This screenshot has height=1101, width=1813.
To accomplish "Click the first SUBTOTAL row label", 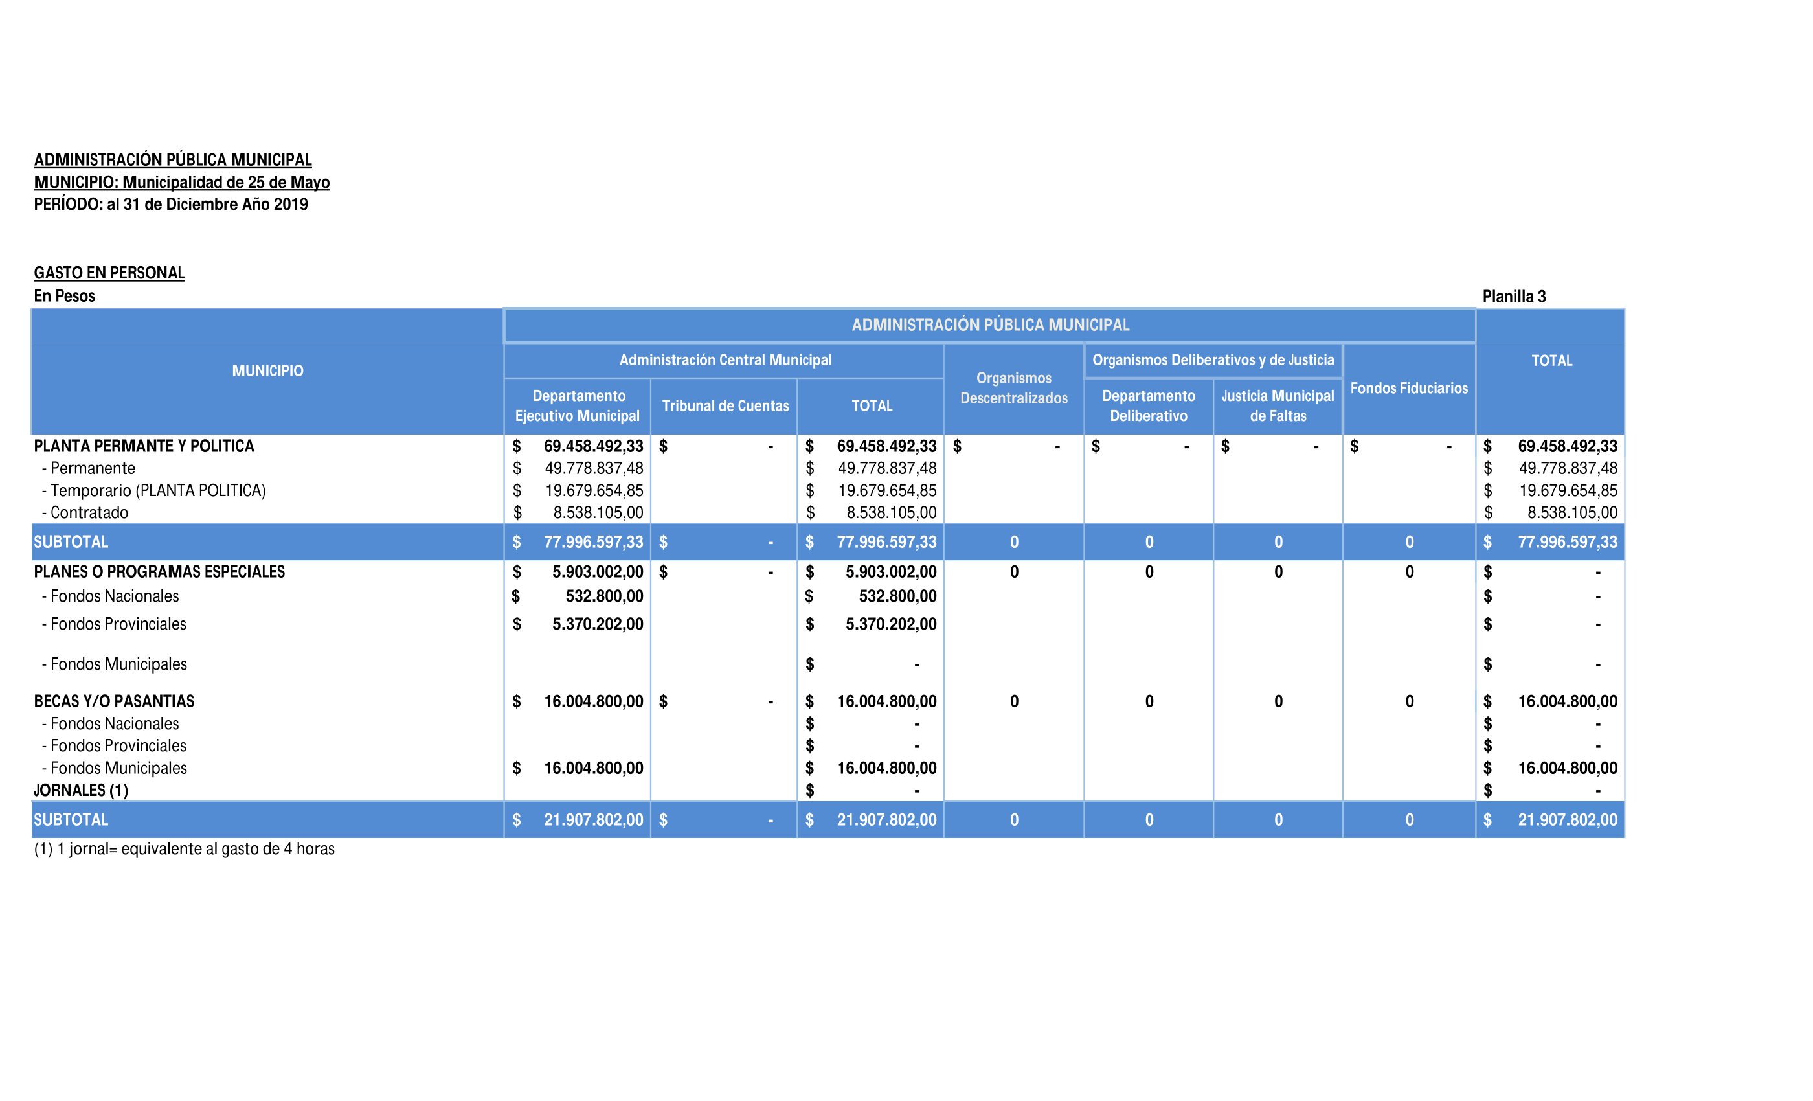I will 71,541.
